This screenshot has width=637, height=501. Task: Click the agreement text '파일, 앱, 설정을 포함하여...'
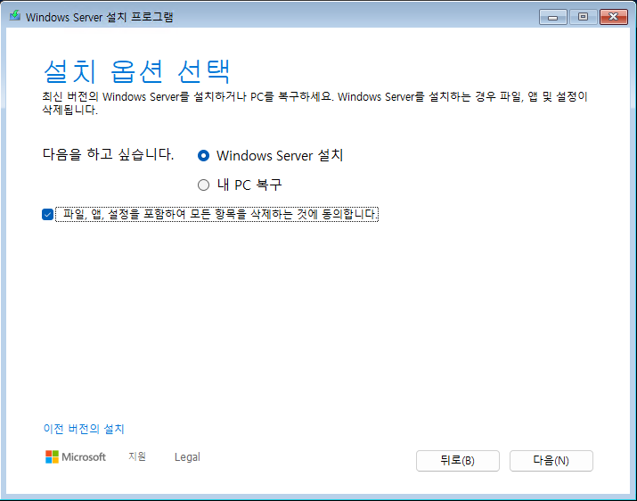coord(217,214)
